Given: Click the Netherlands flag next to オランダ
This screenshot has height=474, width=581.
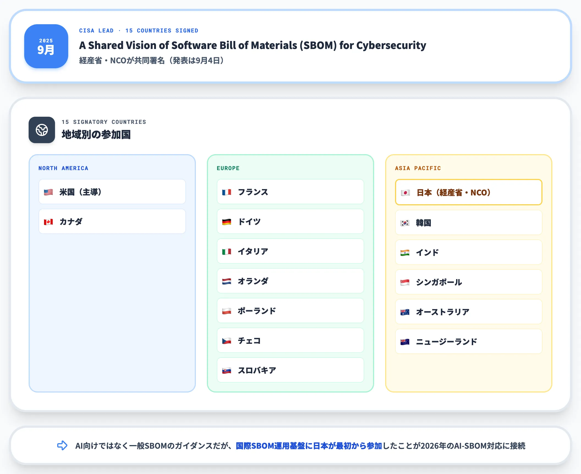Looking at the screenshot, I should click(227, 281).
